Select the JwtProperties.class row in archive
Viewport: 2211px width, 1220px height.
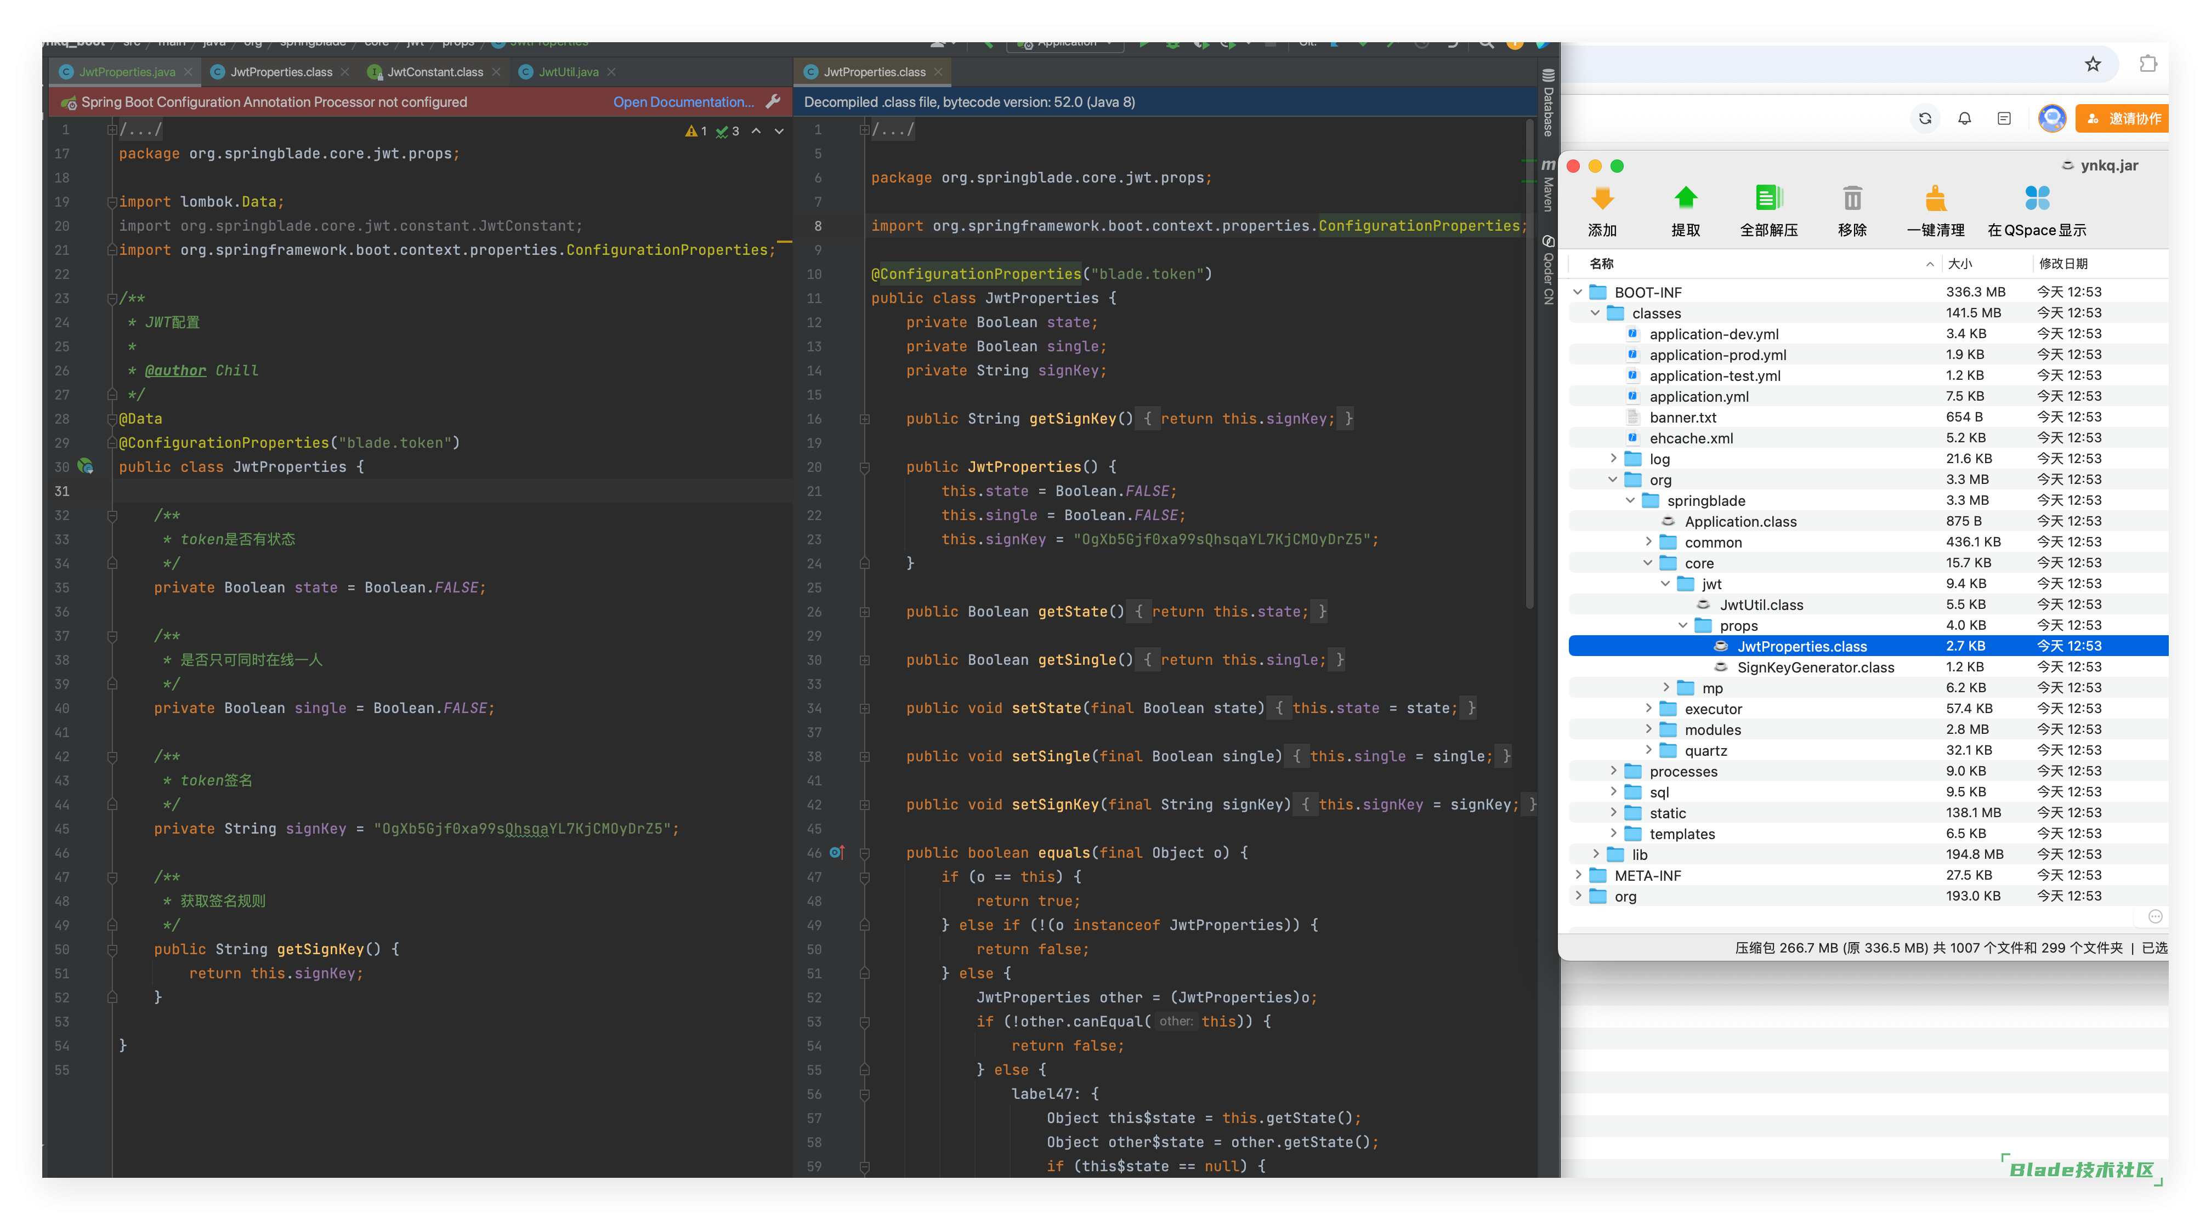tap(1868, 646)
